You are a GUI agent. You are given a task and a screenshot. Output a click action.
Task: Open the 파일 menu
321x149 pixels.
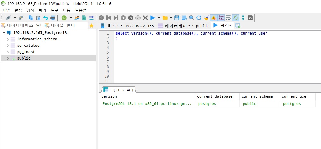pyautogui.click(x=6, y=10)
